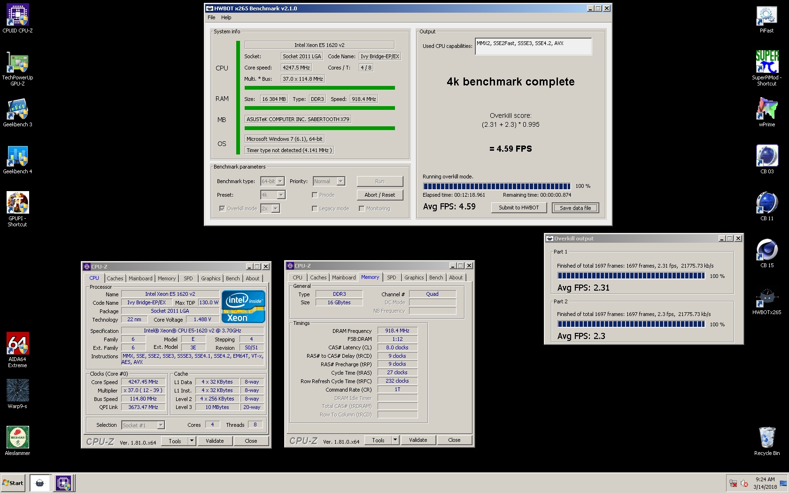
Task: Click the Start button
Action: pos(13,483)
